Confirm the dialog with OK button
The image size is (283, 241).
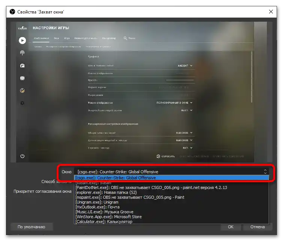click(230, 227)
